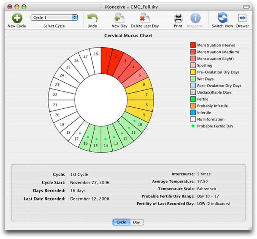The image size is (257, 239).
Task: Switch to the Cycle tab
Action: click(x=121, y=222)
